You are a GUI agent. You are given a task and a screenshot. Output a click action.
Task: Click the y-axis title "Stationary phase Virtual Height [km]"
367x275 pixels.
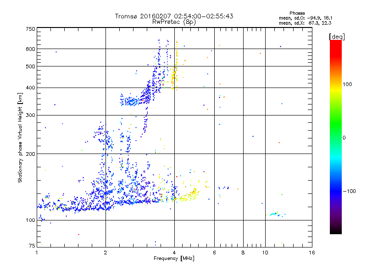(20, 138)
